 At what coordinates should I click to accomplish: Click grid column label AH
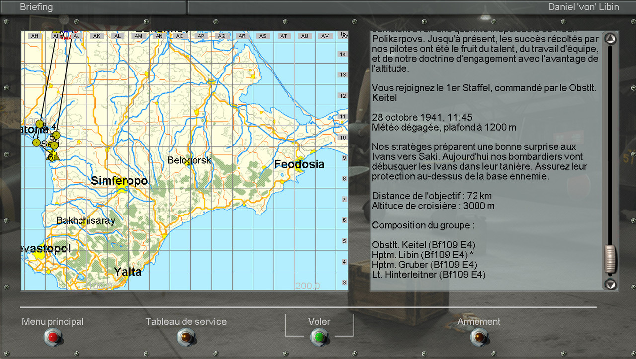(34, 36)
